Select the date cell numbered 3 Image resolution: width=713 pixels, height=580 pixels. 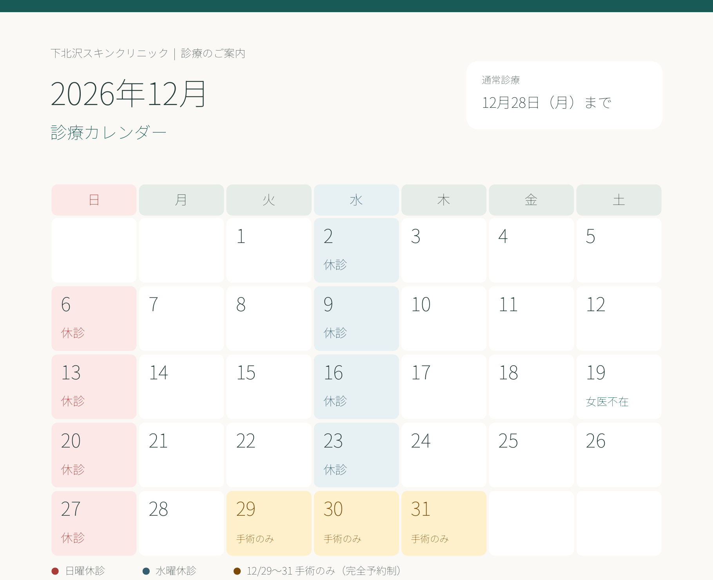coord(444,250)
